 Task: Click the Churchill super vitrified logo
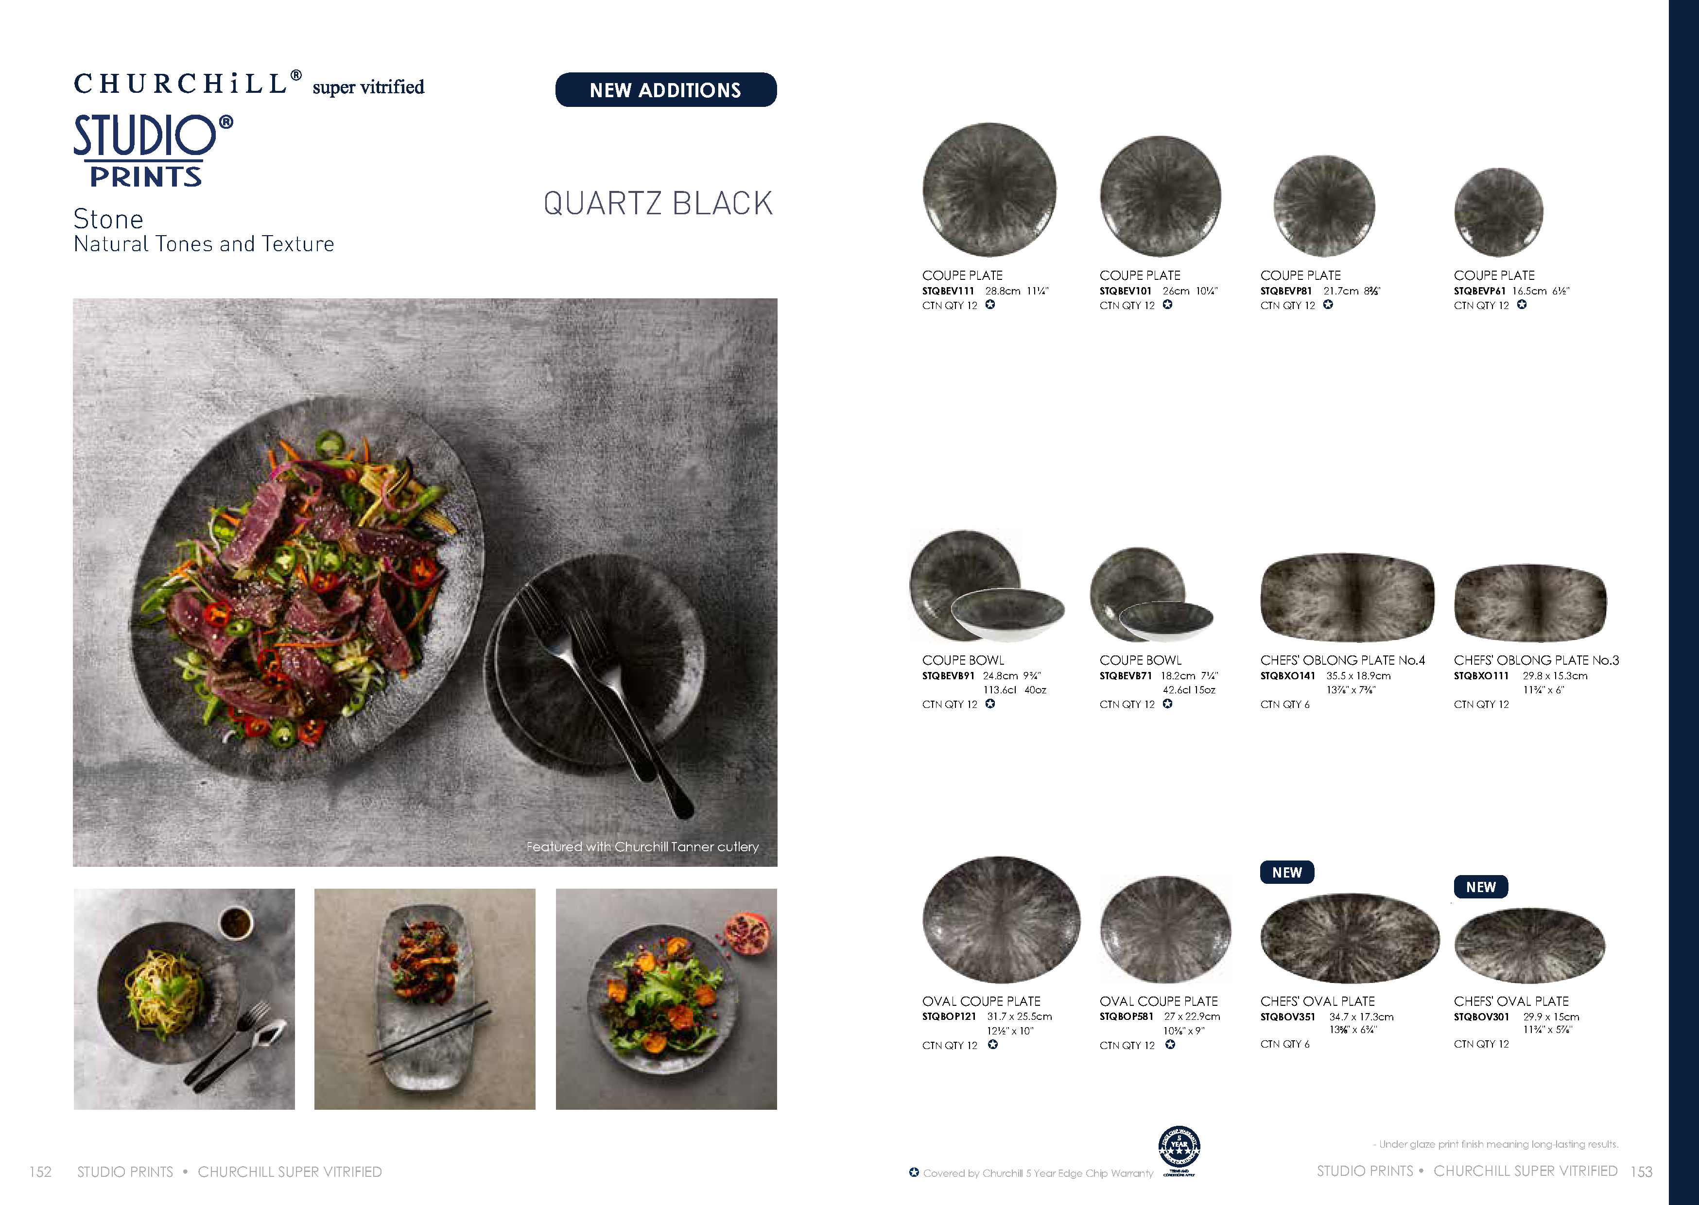click(248, 84)
